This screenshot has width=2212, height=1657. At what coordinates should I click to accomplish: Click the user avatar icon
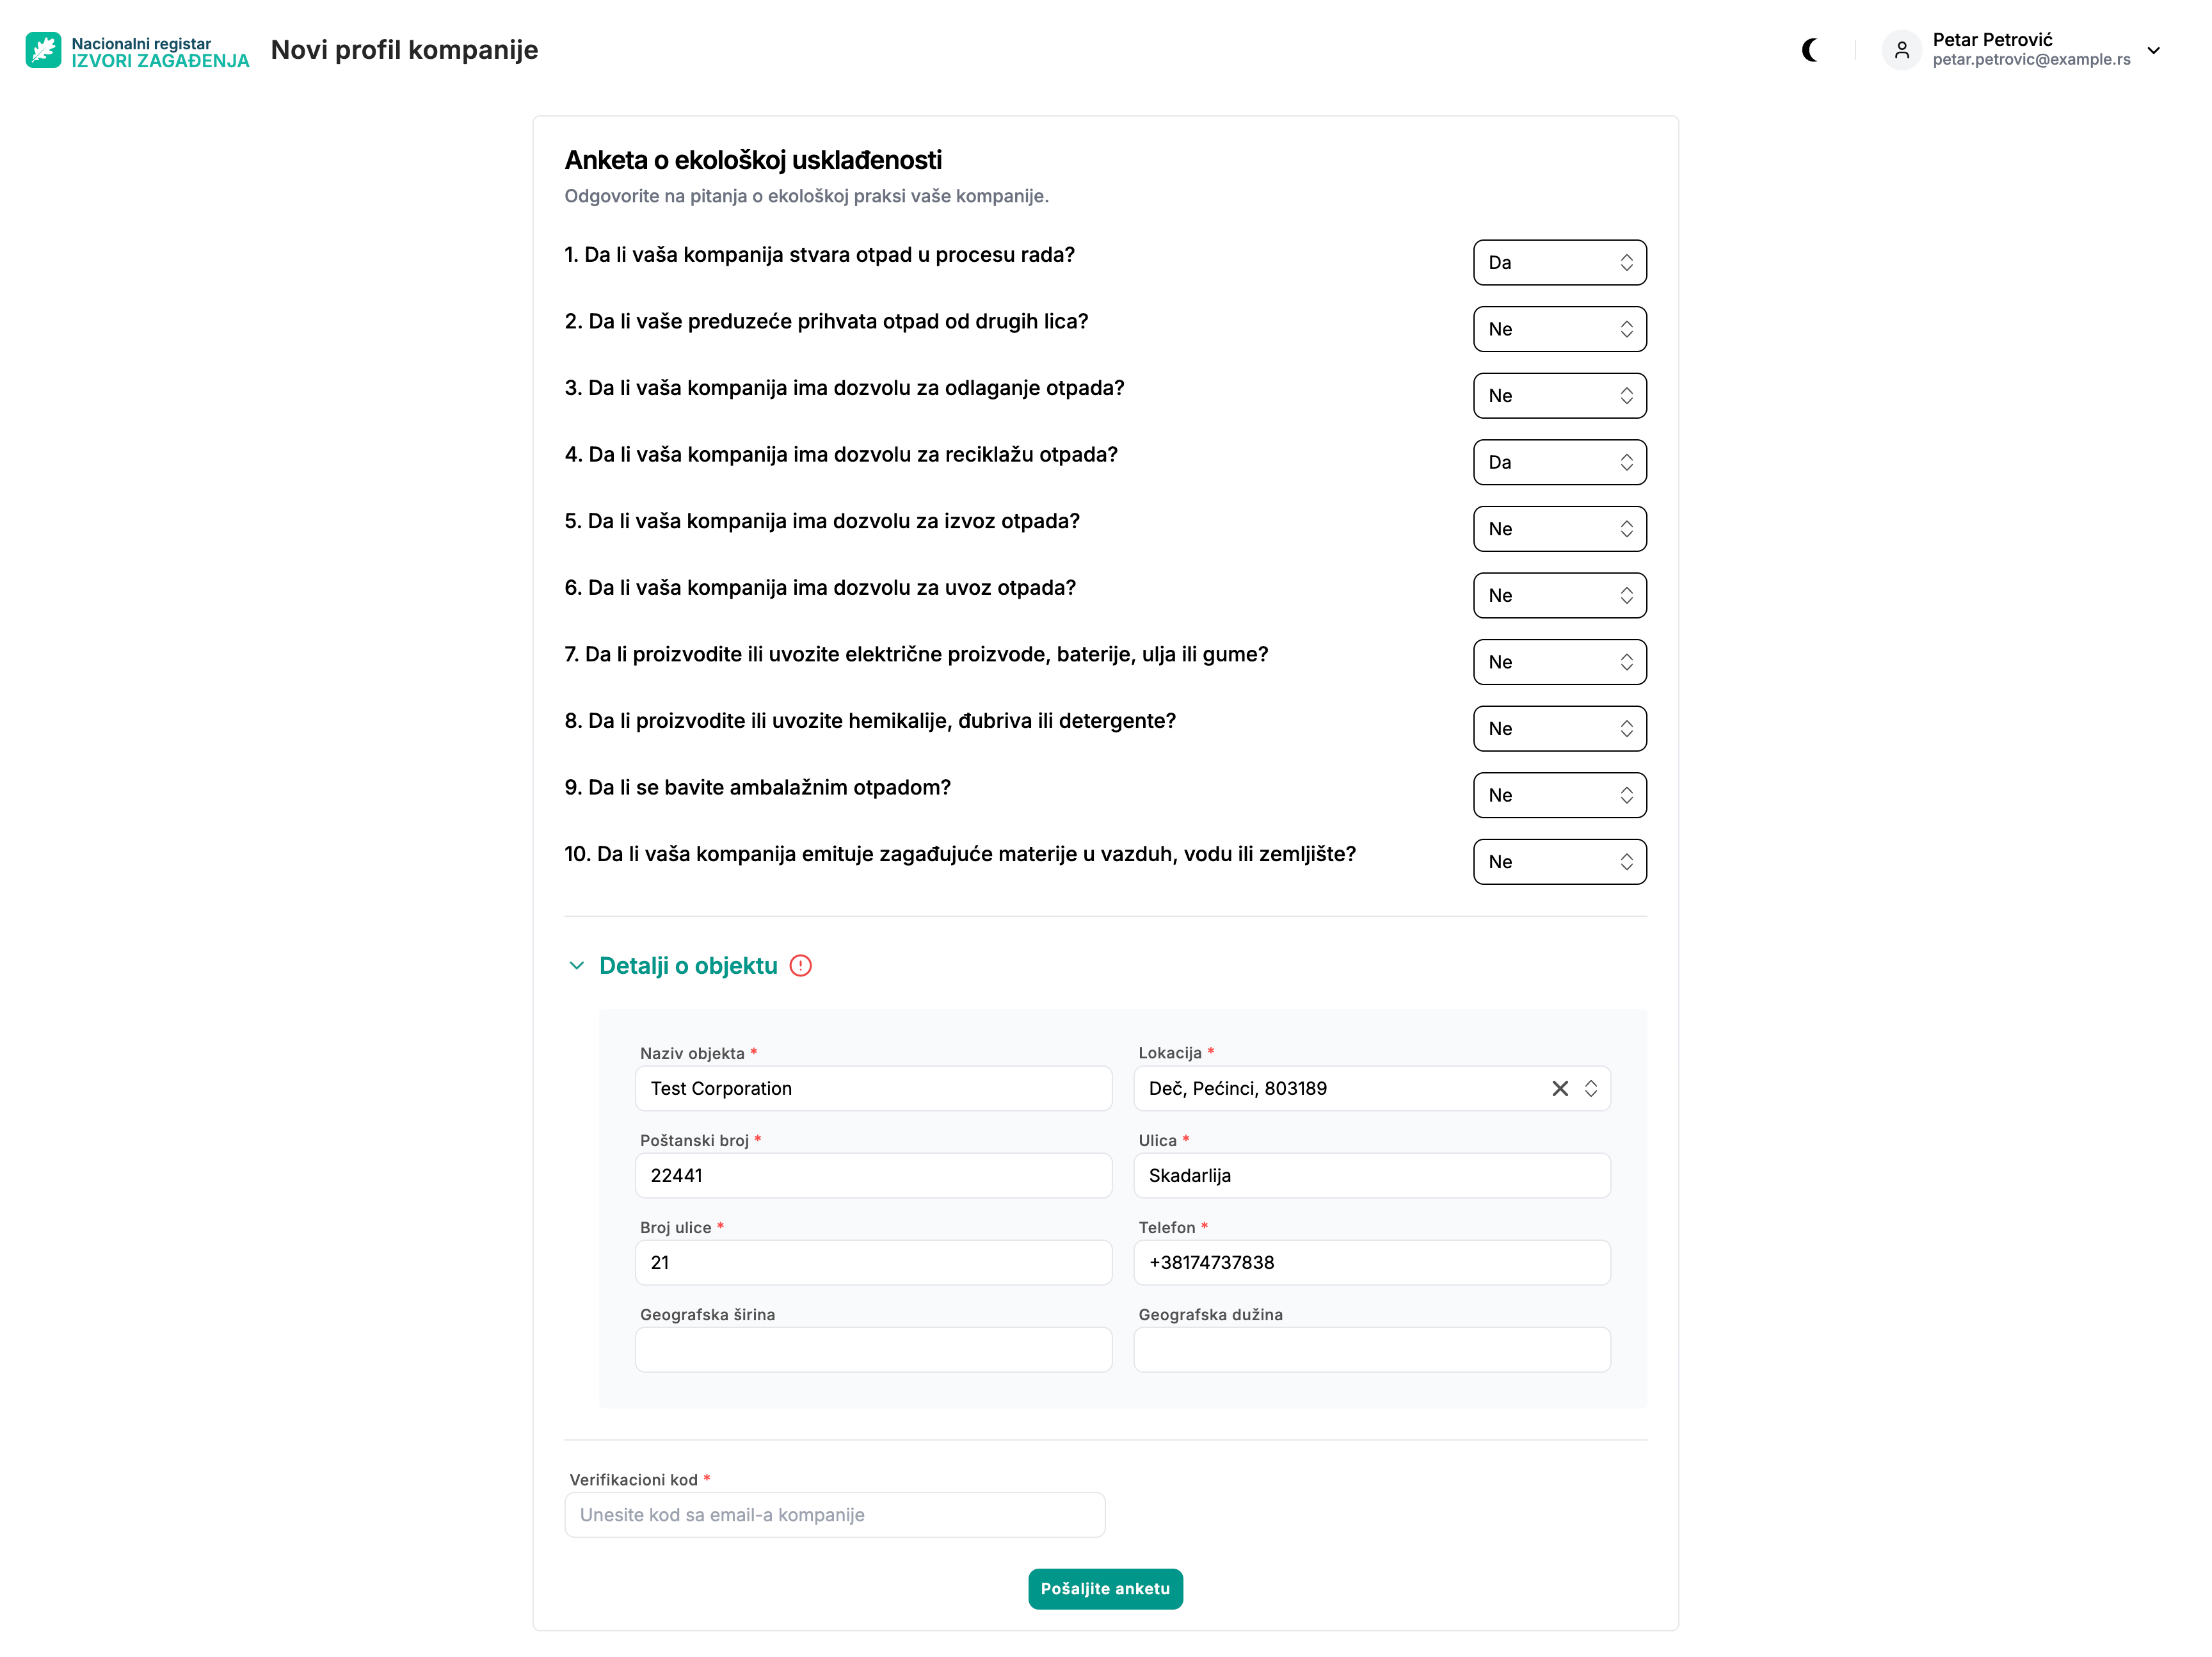coord(1901,50)
